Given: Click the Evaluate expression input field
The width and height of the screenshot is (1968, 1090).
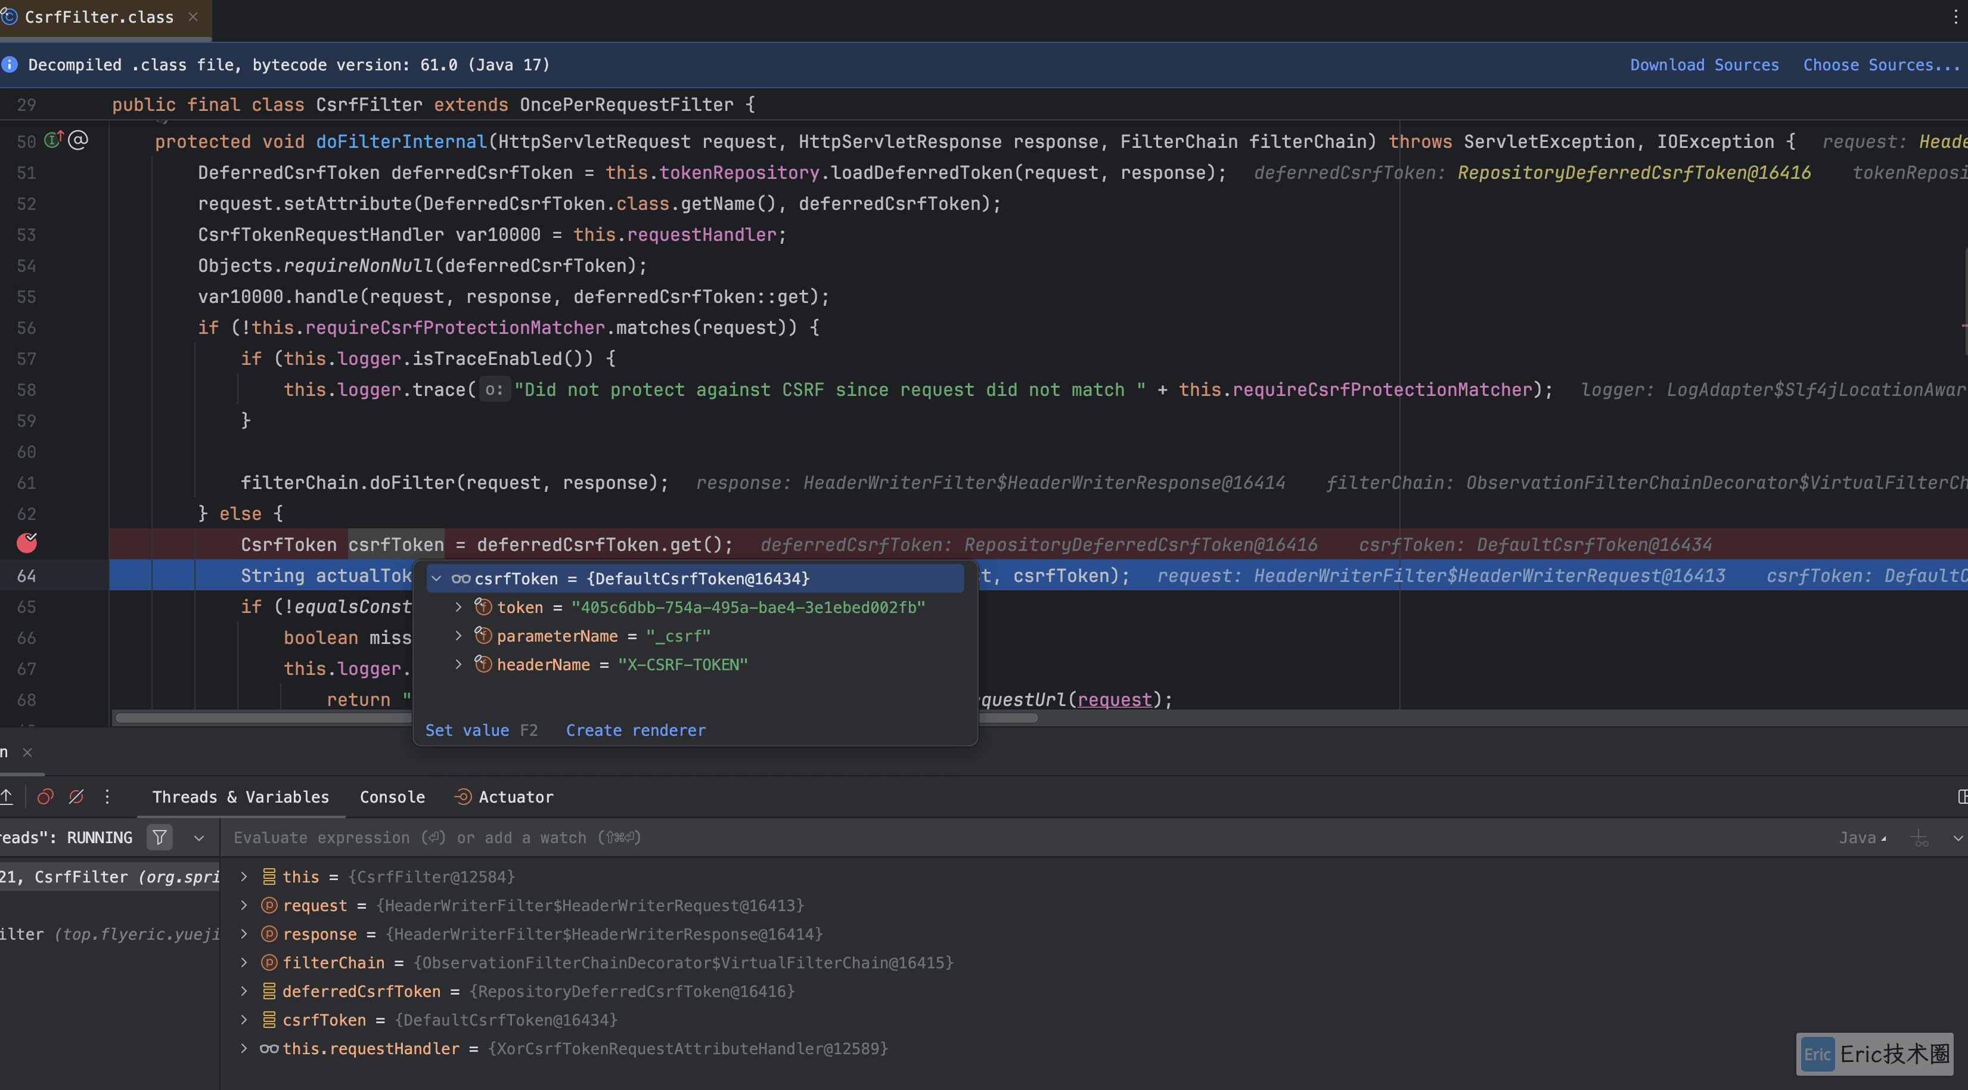Looking at the screenshot, I should (1024, 838).
